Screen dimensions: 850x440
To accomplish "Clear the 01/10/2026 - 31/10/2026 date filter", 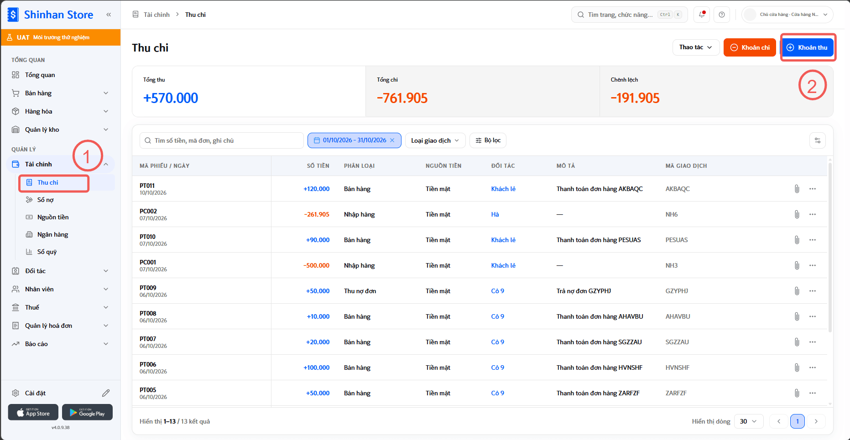I will (x=392, y=140).
